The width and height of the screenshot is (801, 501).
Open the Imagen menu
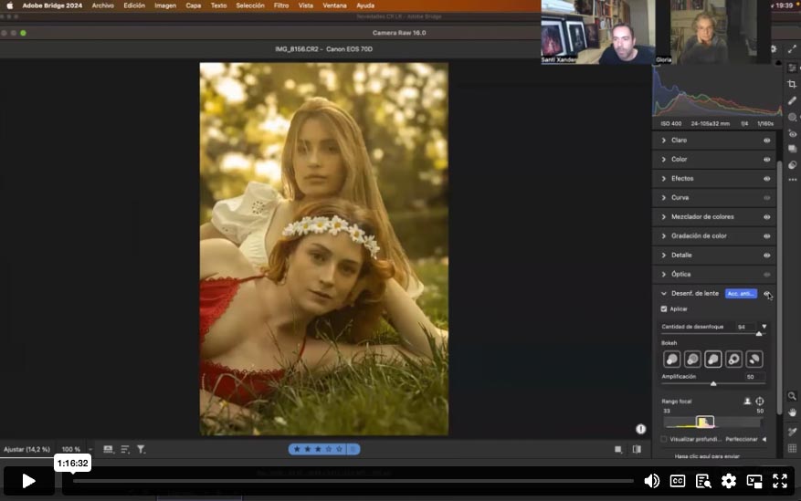coord(165,5)
